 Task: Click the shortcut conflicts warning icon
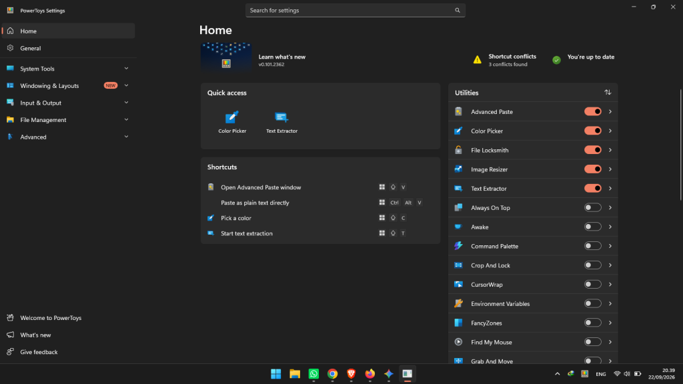coord(478,59)
